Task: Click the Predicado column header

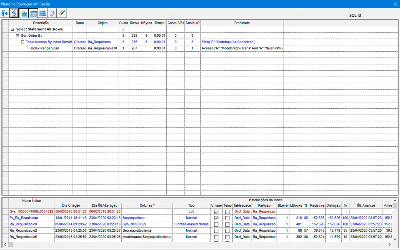Action: coord(242,23)
